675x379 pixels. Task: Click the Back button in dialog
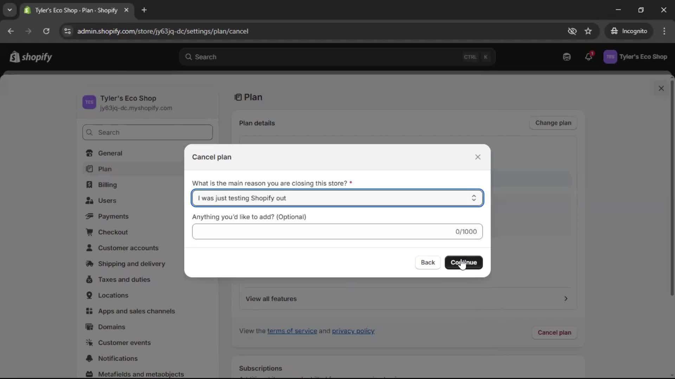pos(427,262)
